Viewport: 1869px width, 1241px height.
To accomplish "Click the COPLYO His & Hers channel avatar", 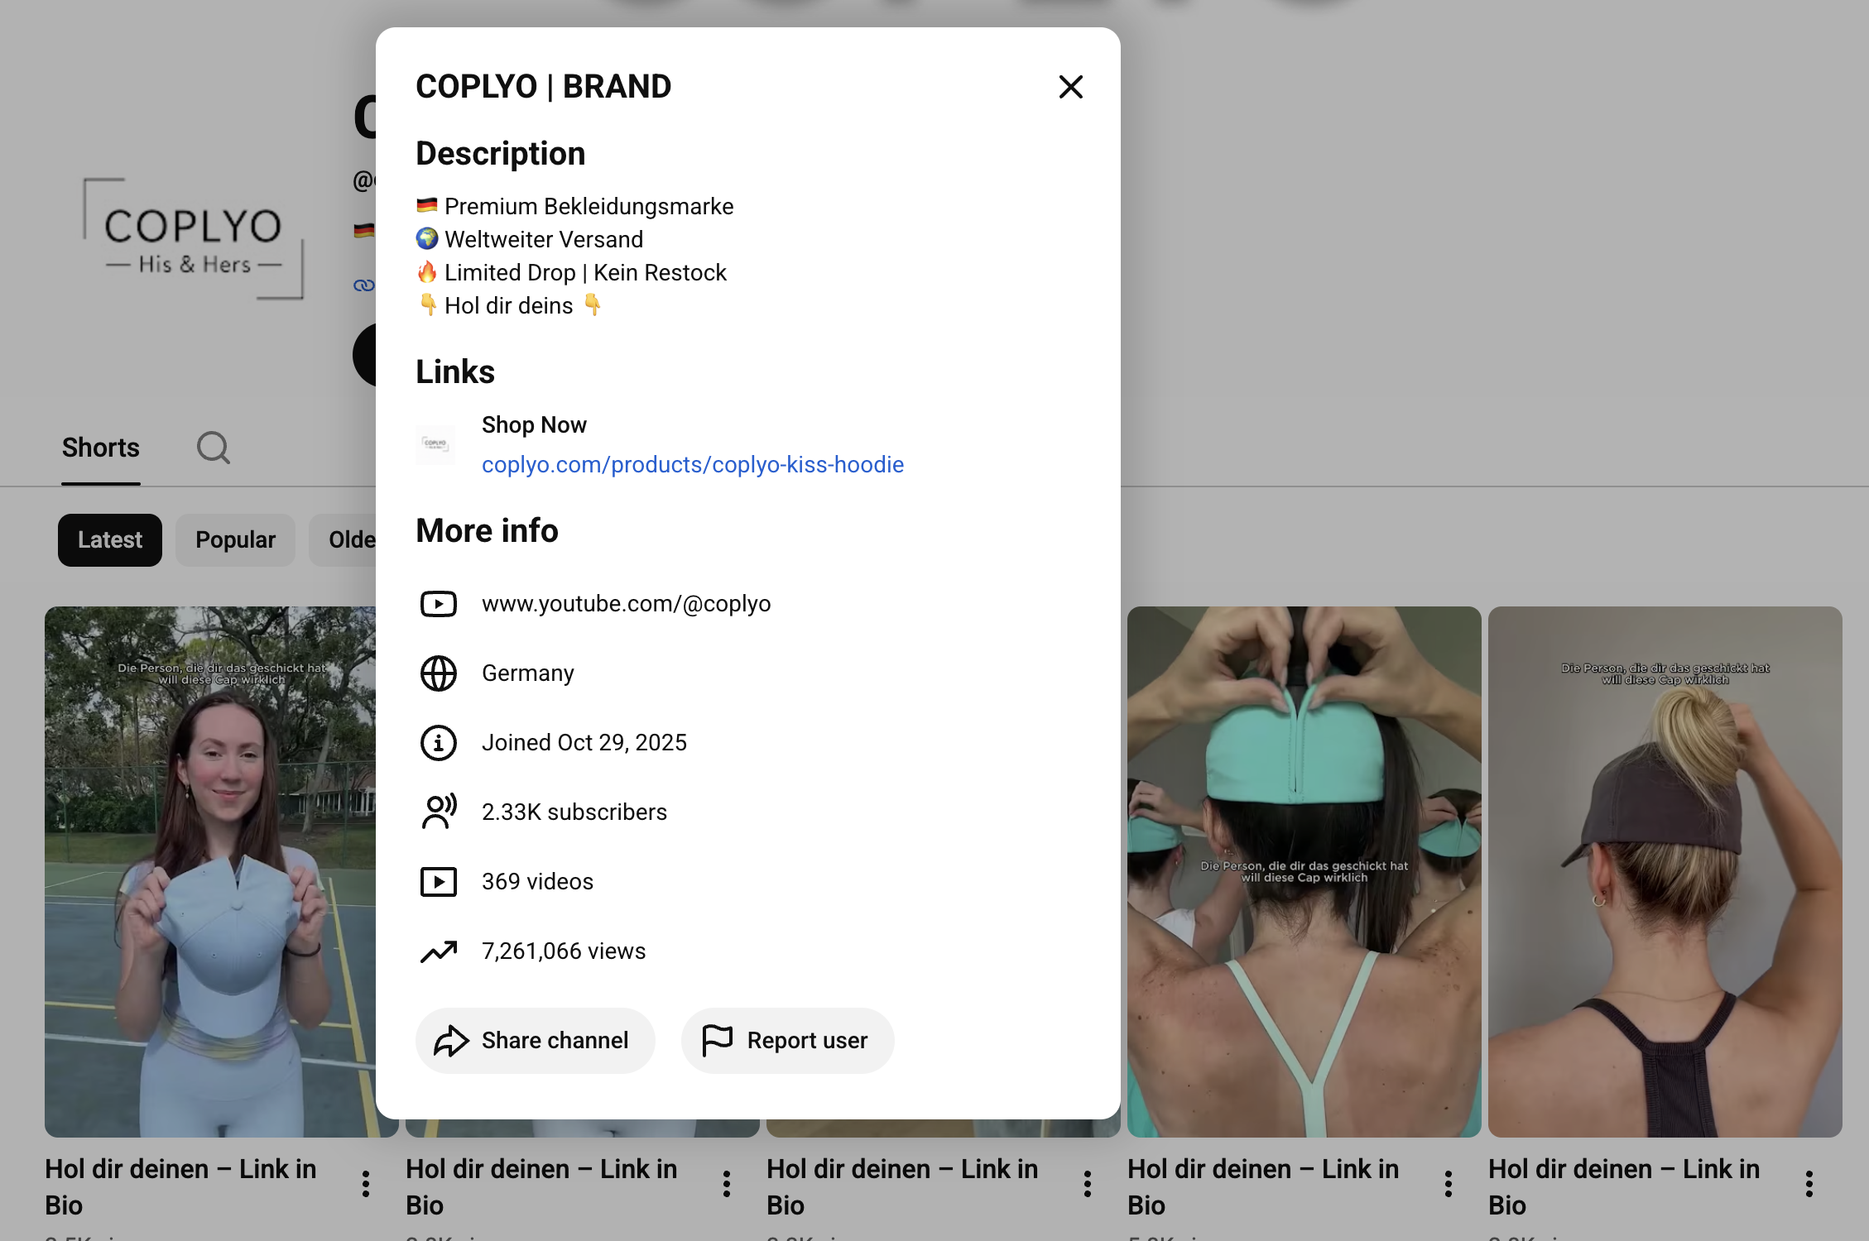I will coord(193,238).
